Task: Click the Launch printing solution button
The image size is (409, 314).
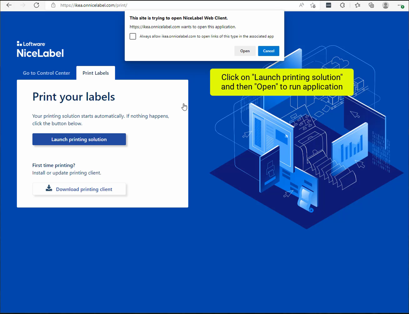Action: [79, 139]
